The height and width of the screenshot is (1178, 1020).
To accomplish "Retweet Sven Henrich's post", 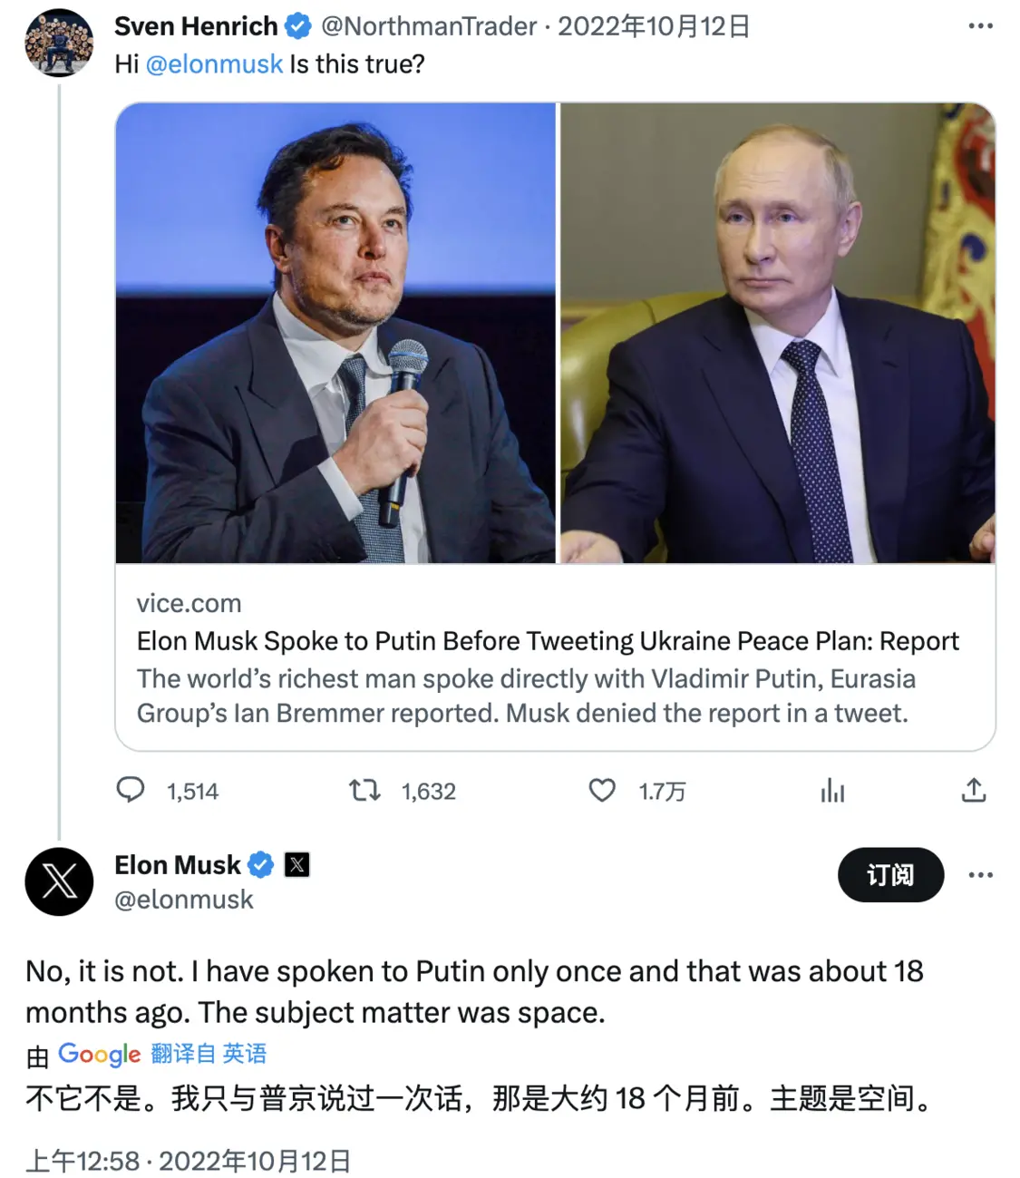I will coord(365,790).
